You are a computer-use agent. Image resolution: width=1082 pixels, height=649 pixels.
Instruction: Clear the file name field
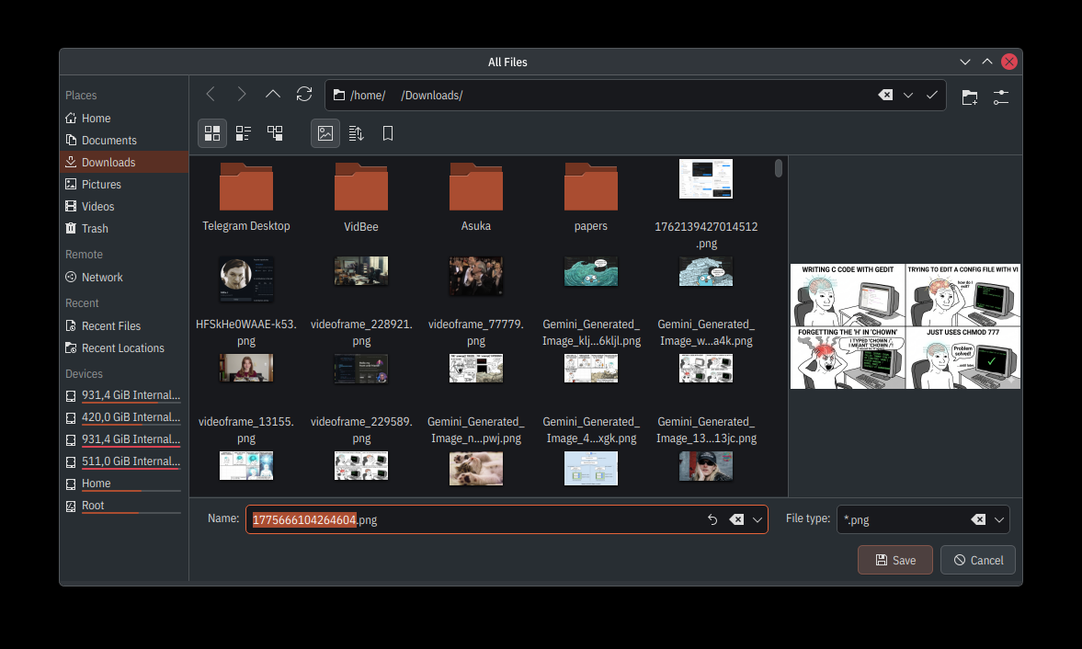coord(736,519)
